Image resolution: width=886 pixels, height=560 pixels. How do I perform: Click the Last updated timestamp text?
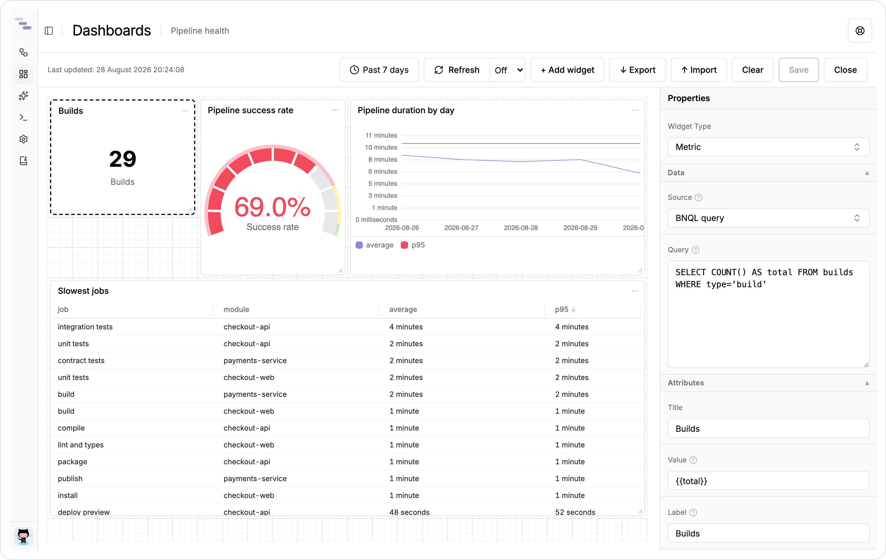tap(116, 70)
